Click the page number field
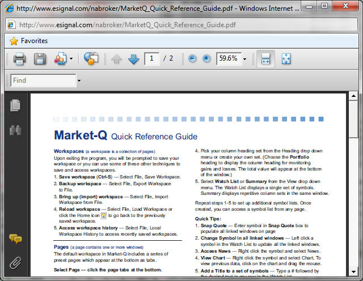This screenshot has width=363, height=281. (x=151, y=58)
